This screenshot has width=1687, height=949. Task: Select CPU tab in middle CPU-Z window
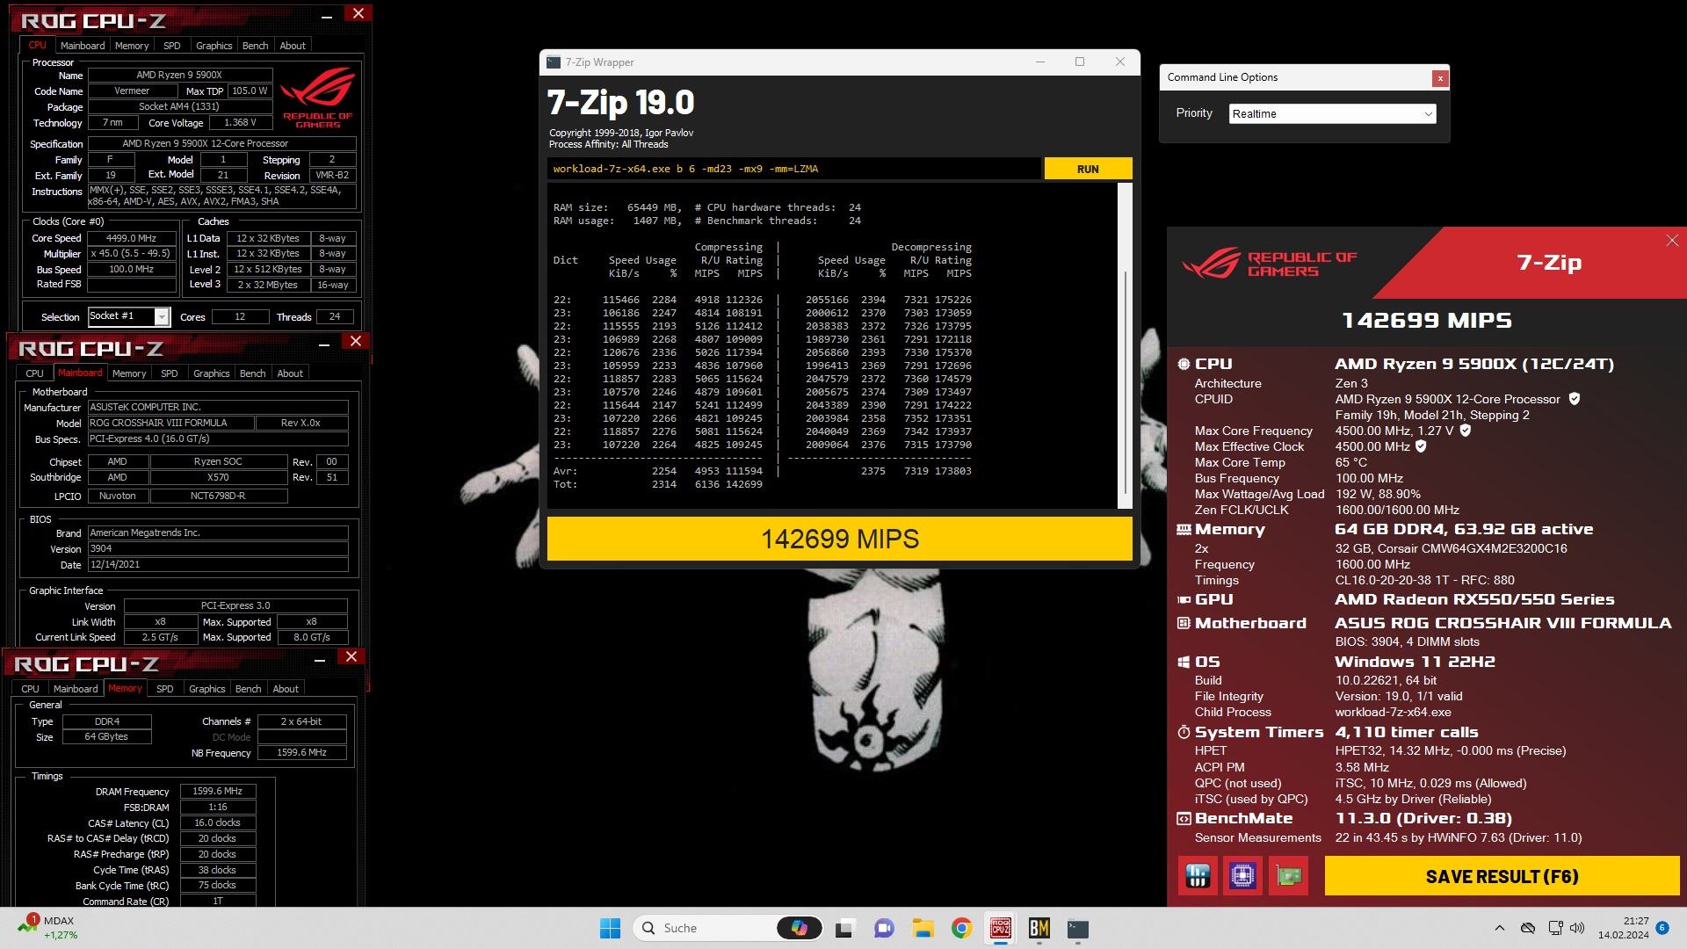[35, 373]
